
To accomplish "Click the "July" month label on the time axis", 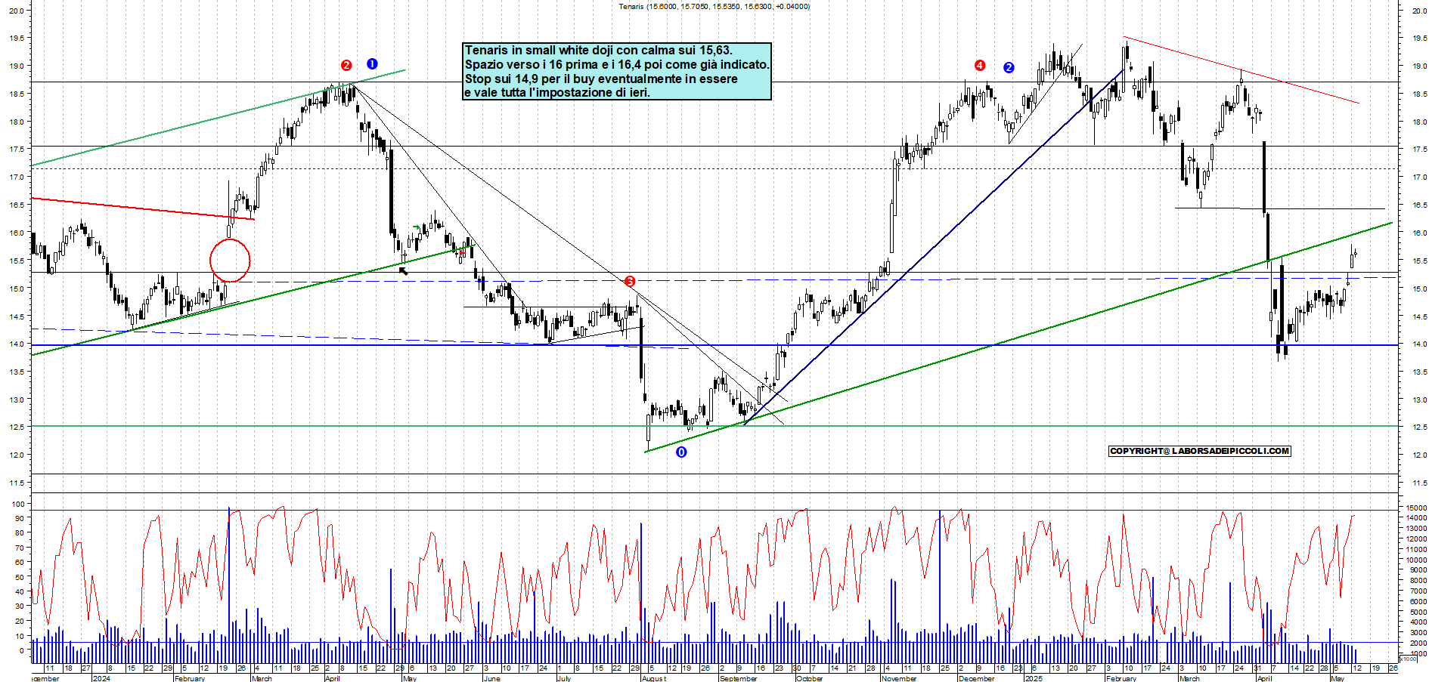I will point(564,678).
